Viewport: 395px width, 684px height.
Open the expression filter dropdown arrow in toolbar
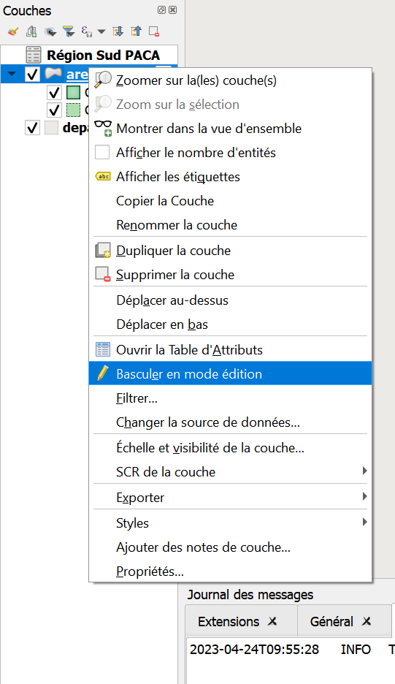(x=101, y=31)
